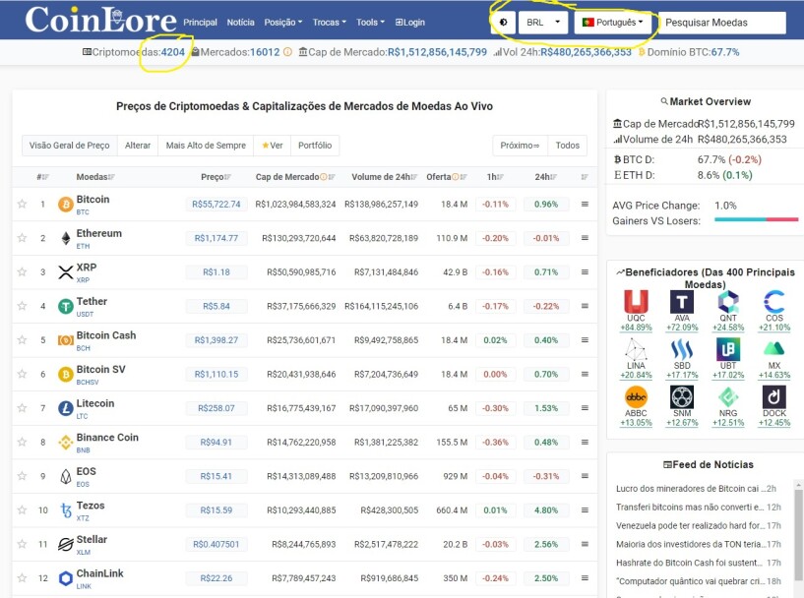The height and width of the screenshot is (598, 804).
Task: Favorite Bitcoin Cash with star toggle
Action: pos(22,339)
